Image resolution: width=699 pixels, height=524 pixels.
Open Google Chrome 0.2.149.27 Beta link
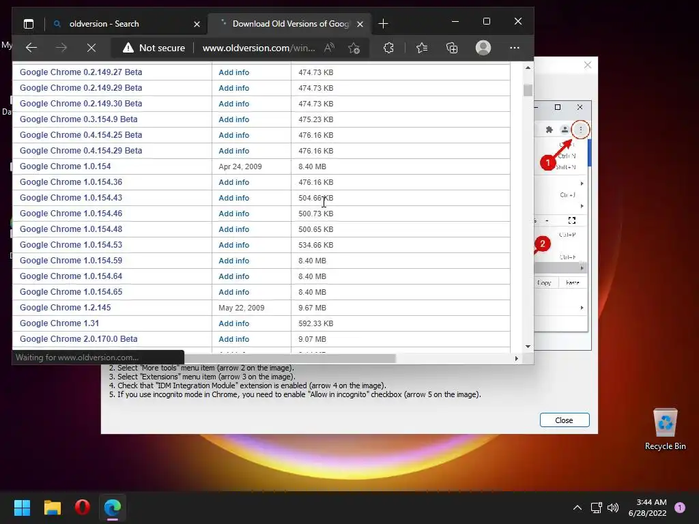(81, 72)
